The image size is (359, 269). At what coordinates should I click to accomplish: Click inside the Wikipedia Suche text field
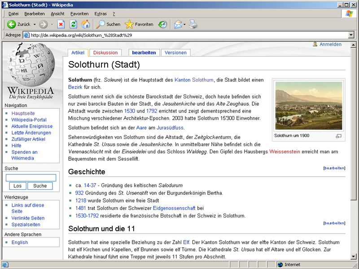pos(31,178)
